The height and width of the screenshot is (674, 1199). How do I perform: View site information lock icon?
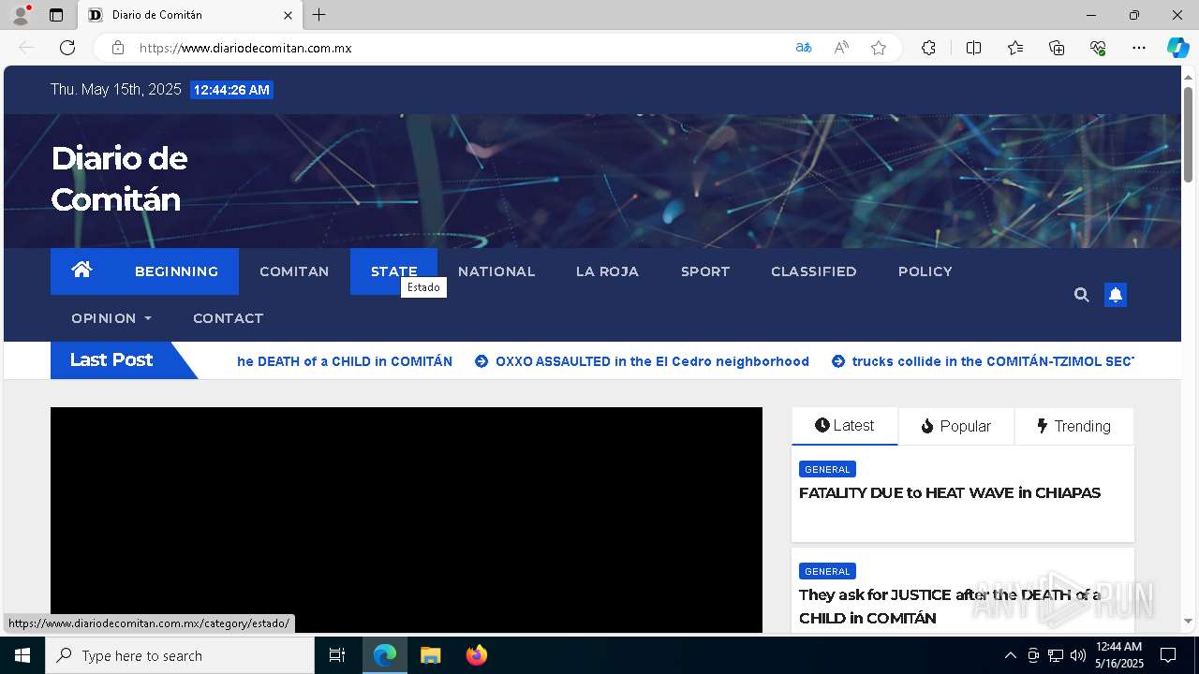tap(118, 48)
